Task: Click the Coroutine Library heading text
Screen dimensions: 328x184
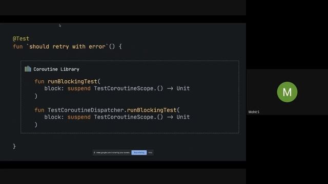Action: coord(56,70)
